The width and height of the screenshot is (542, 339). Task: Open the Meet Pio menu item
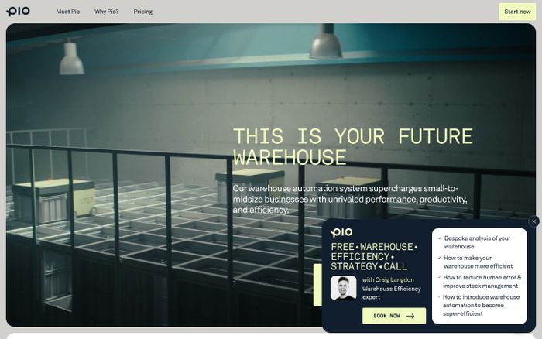(67, 12)
